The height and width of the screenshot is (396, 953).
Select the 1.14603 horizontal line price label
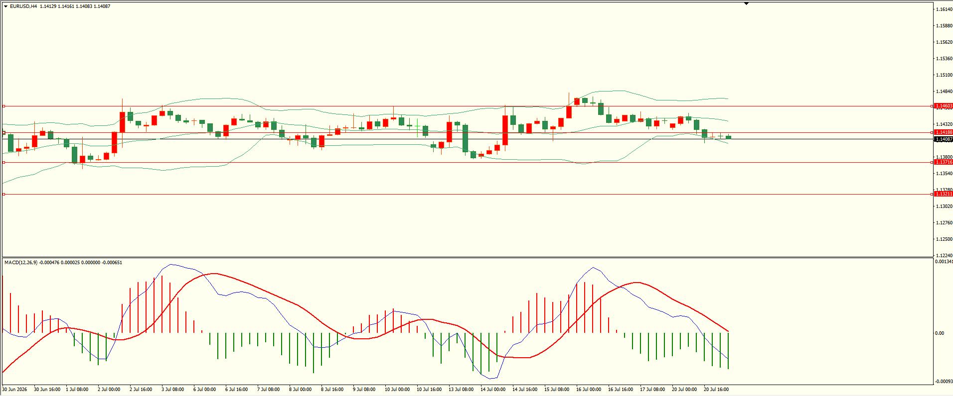(x=943, y=106)
